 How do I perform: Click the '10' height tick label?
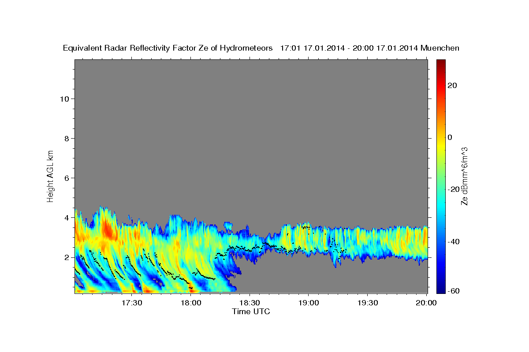tap(64, 99)
